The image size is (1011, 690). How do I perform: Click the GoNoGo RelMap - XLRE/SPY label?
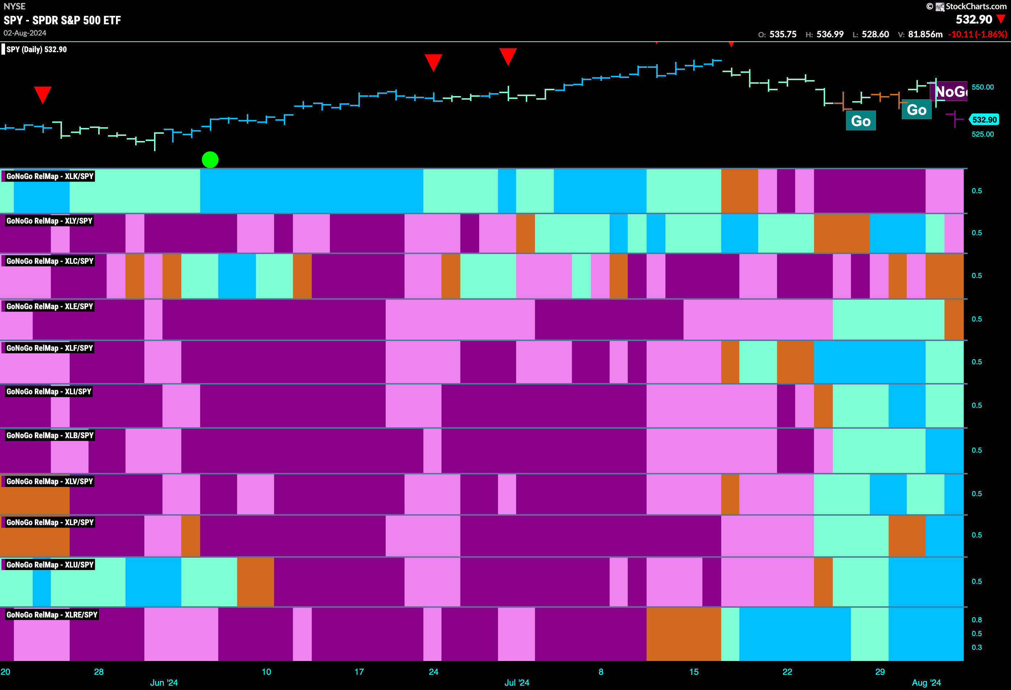(52, 615)
